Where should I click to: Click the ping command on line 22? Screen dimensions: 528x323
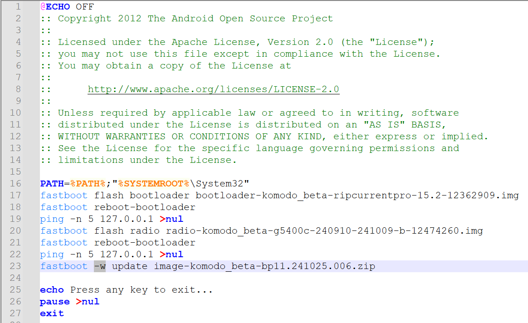[51, 254]
